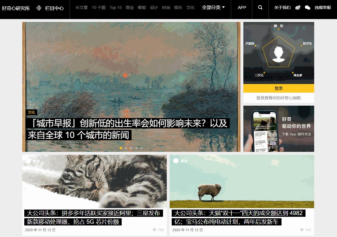Click the heart icon showing 788 likes
The height and width of the screenshot is (237, 337).
point(154,230)
